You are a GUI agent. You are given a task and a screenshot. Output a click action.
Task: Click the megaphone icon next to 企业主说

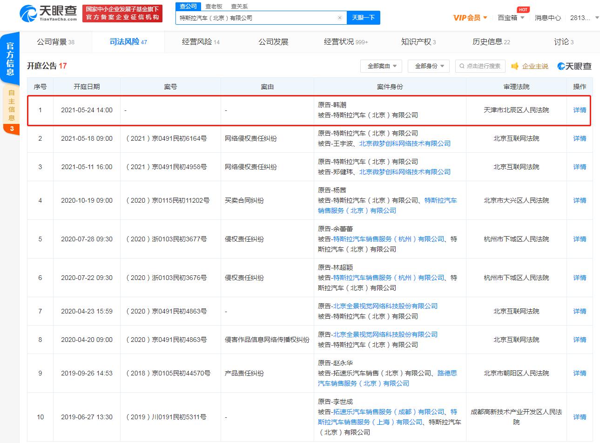tap(515, 66)
